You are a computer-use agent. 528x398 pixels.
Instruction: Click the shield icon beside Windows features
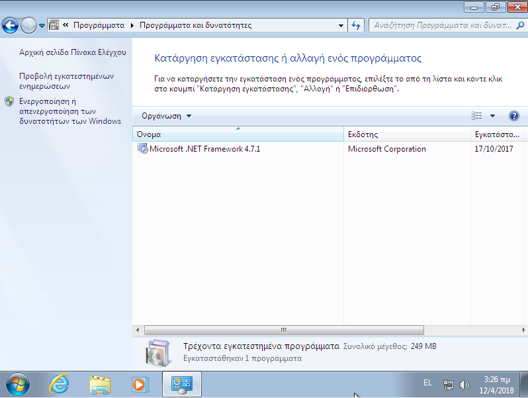pyautogui.click(x=9, y=101)
